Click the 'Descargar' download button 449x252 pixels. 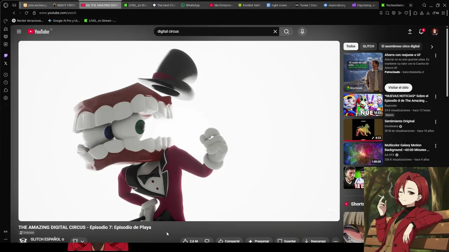[x=315, y=241]
